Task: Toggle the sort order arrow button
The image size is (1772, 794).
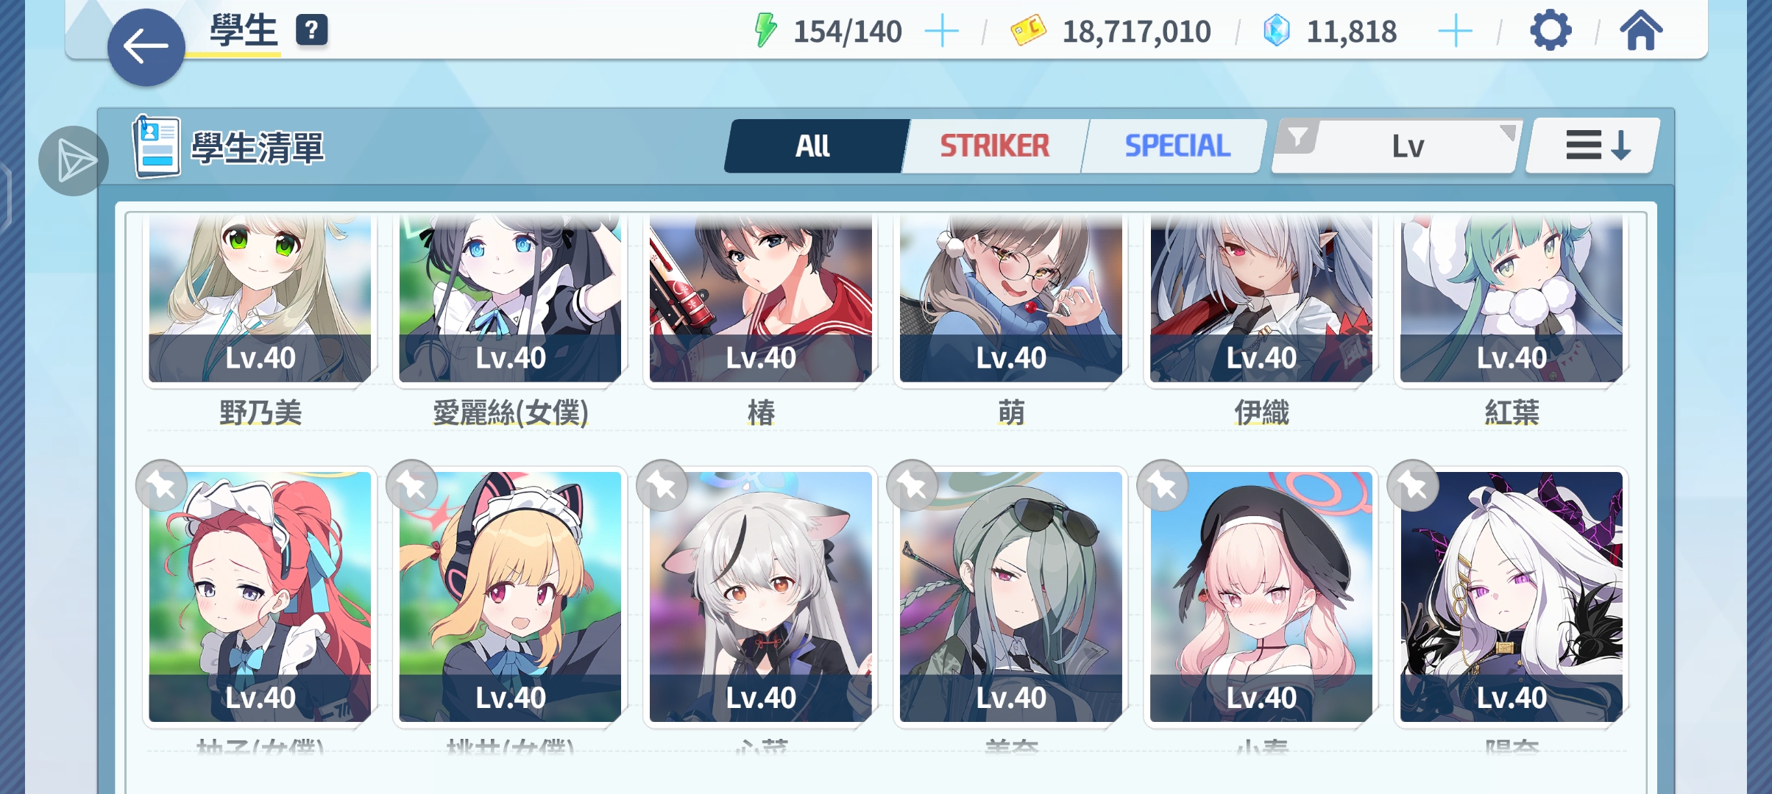Action: point(1594,146)
